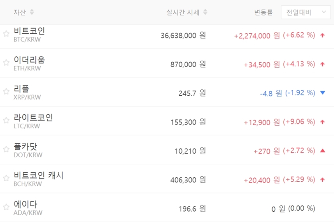Select the 이더리움 ETH/KRW asset name
Screen dimensions: 334x223
29,63
